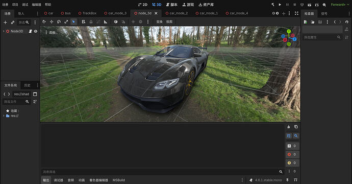Open the 调试 Debug menu

coord(25,5)
